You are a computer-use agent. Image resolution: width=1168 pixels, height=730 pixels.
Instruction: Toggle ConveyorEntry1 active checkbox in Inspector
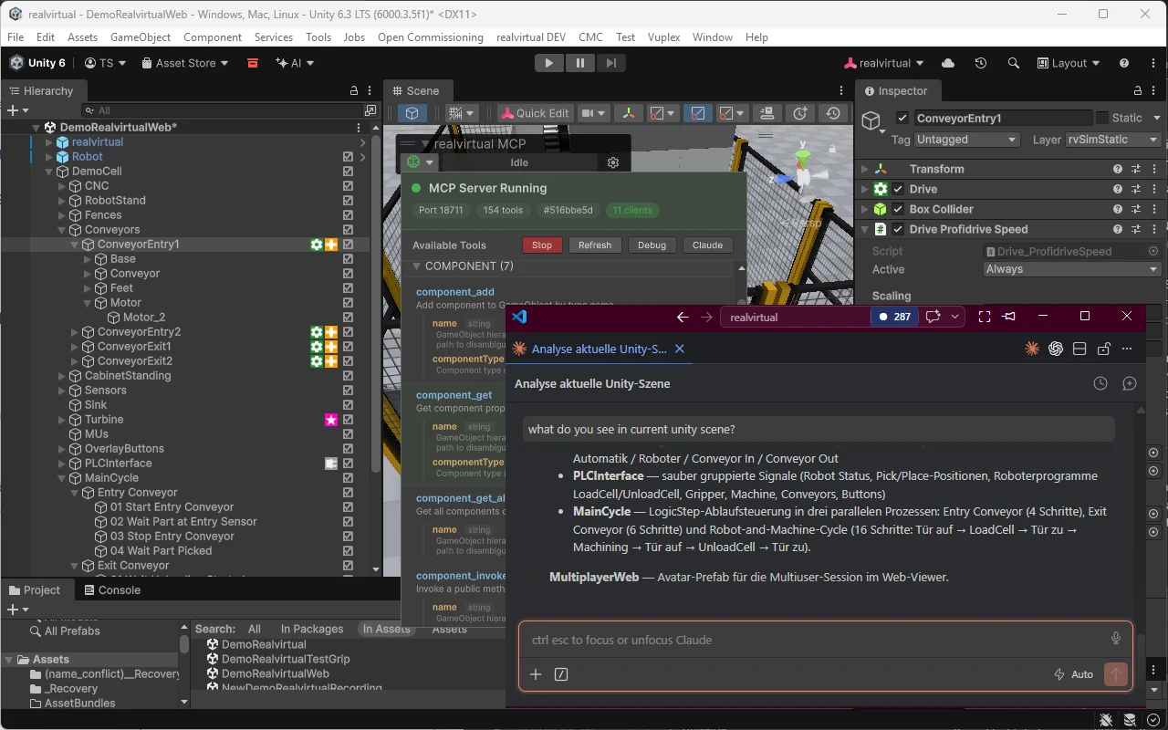point(902,118)
